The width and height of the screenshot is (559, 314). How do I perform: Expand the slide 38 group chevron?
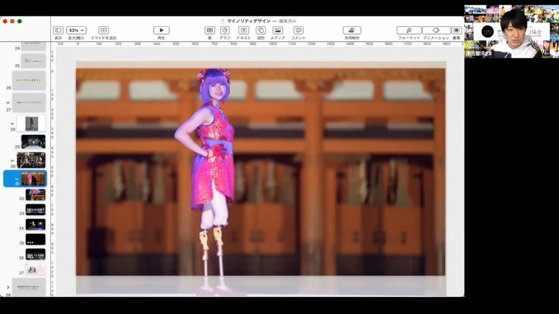tap(8, 287)
